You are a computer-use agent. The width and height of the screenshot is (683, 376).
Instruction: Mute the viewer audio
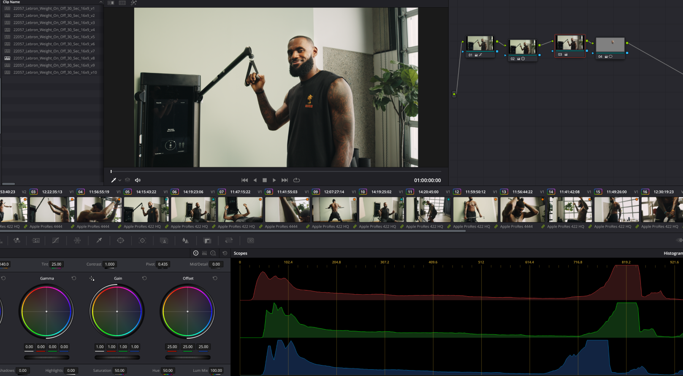coord(138,180)
